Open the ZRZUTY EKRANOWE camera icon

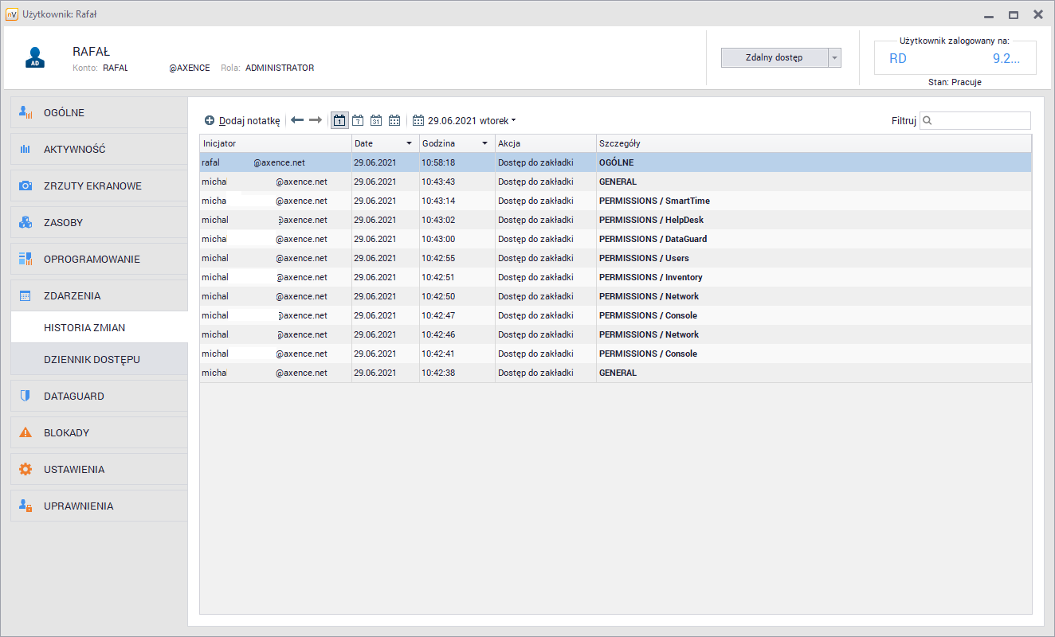25,186
